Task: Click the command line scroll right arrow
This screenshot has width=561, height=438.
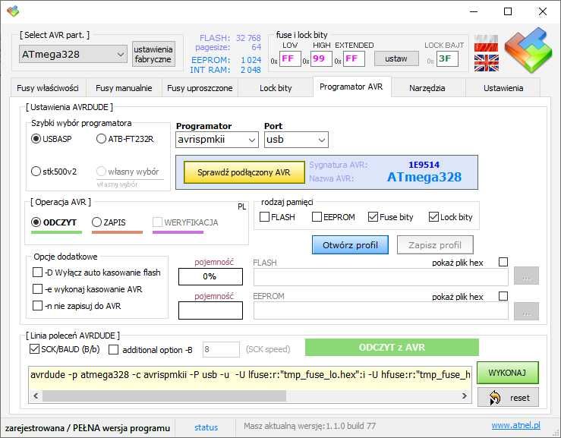Action: 464,395
